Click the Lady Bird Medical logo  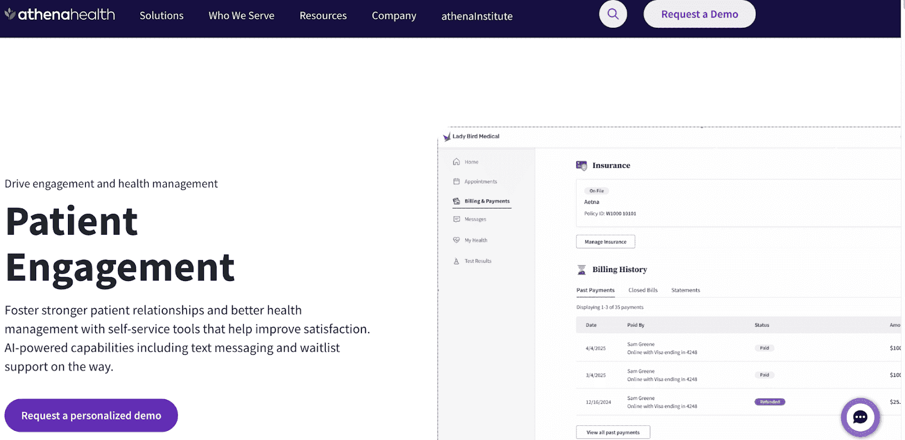pyautogui.click(x=471, y=136)
